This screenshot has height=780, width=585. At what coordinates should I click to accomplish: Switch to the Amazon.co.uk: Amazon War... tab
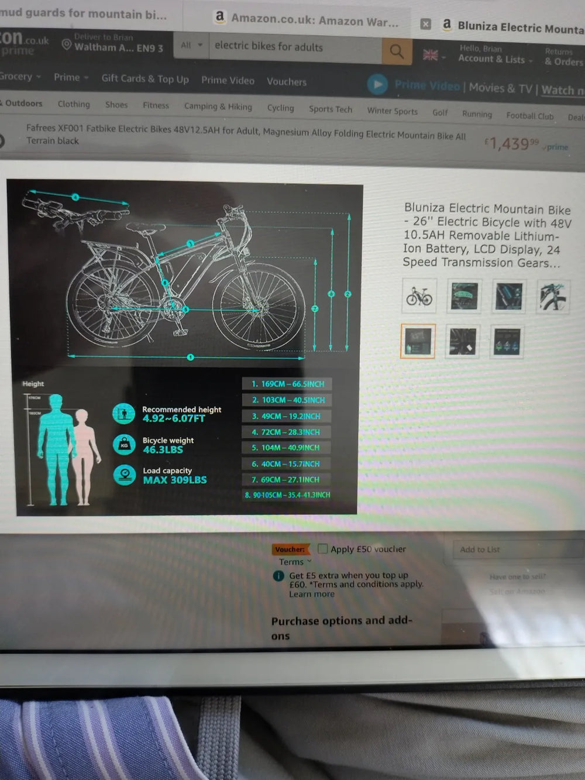tap(307, 20)
